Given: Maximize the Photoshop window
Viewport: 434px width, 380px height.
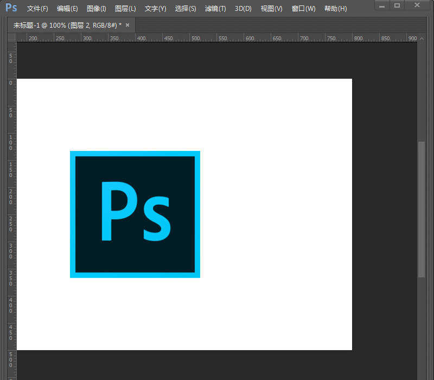Looking at the screenshot, I should click(x=397, y=5).
